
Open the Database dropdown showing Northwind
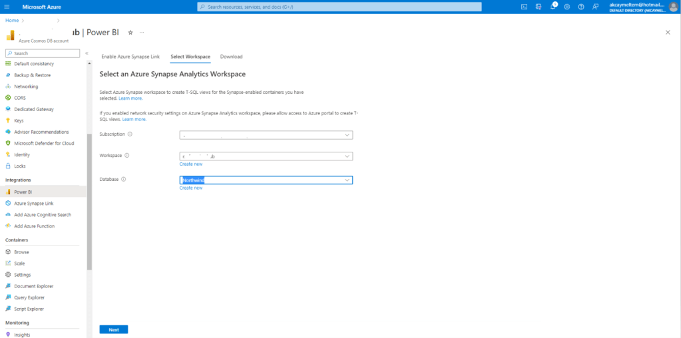[x=266, y=180]
